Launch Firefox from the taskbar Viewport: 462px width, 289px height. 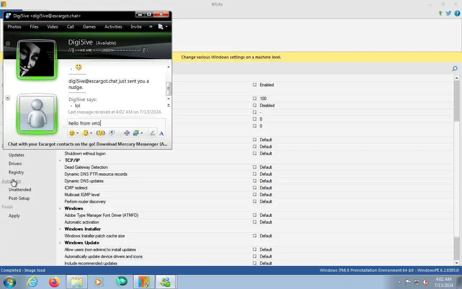[55, 281]
